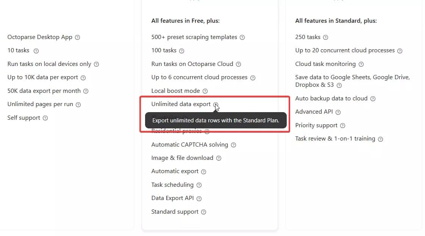425x236 pixels.
Task: Open the info icon next to Task scheduling
Action: tap(199, 185)
